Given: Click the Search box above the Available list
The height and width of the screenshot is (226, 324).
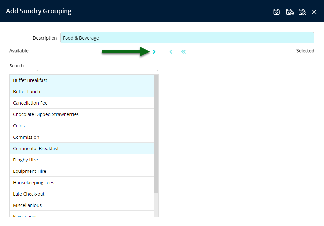Looking at the screenshot, I should 97,65.
